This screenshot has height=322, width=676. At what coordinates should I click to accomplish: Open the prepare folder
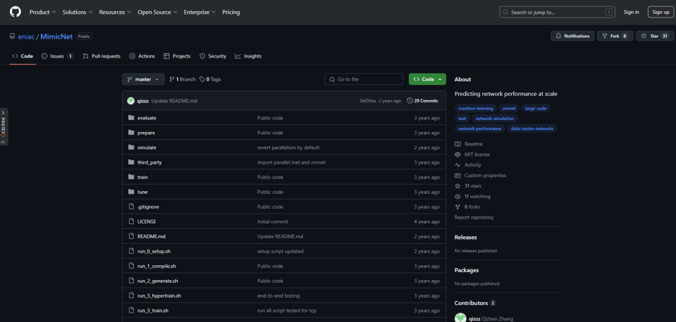pyautogui.click(x=146, y=133)
